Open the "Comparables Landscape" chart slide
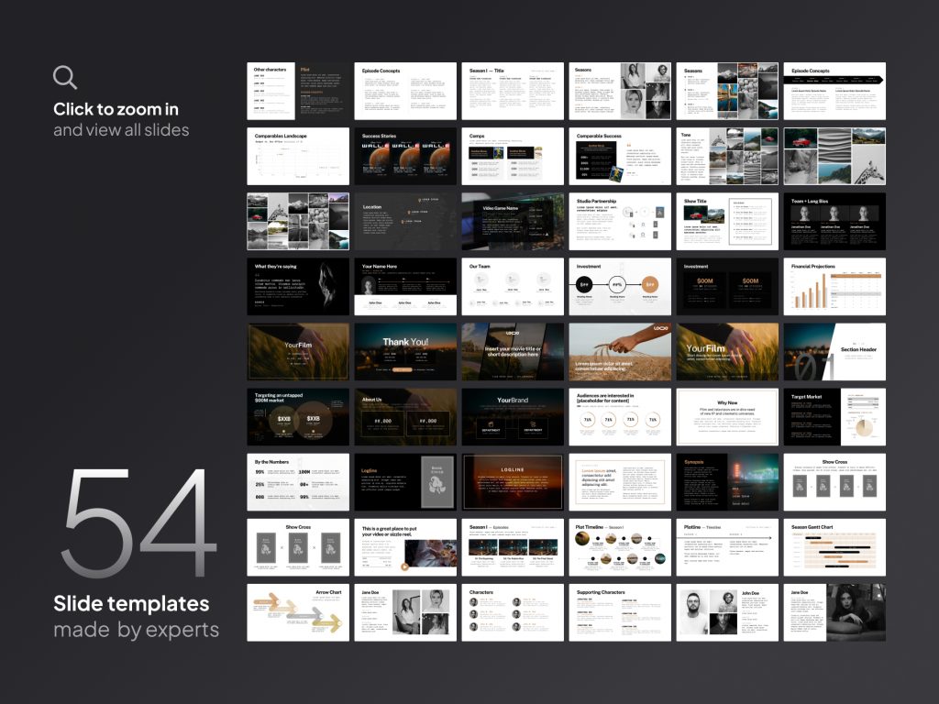The image size is (939, 704). (298, 156)
